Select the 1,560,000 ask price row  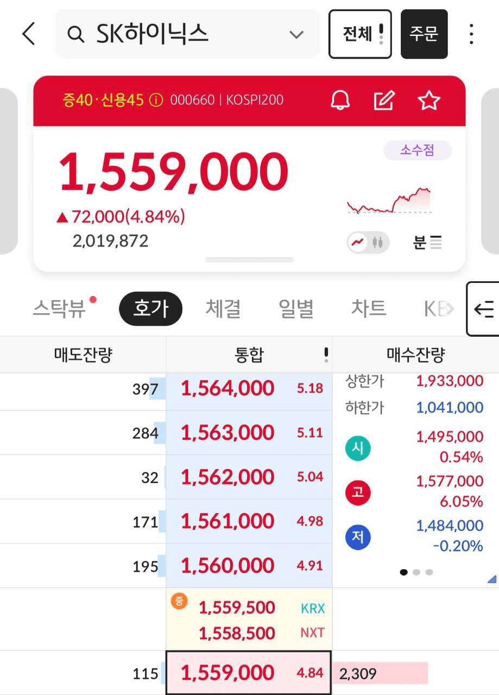[249, 566]
